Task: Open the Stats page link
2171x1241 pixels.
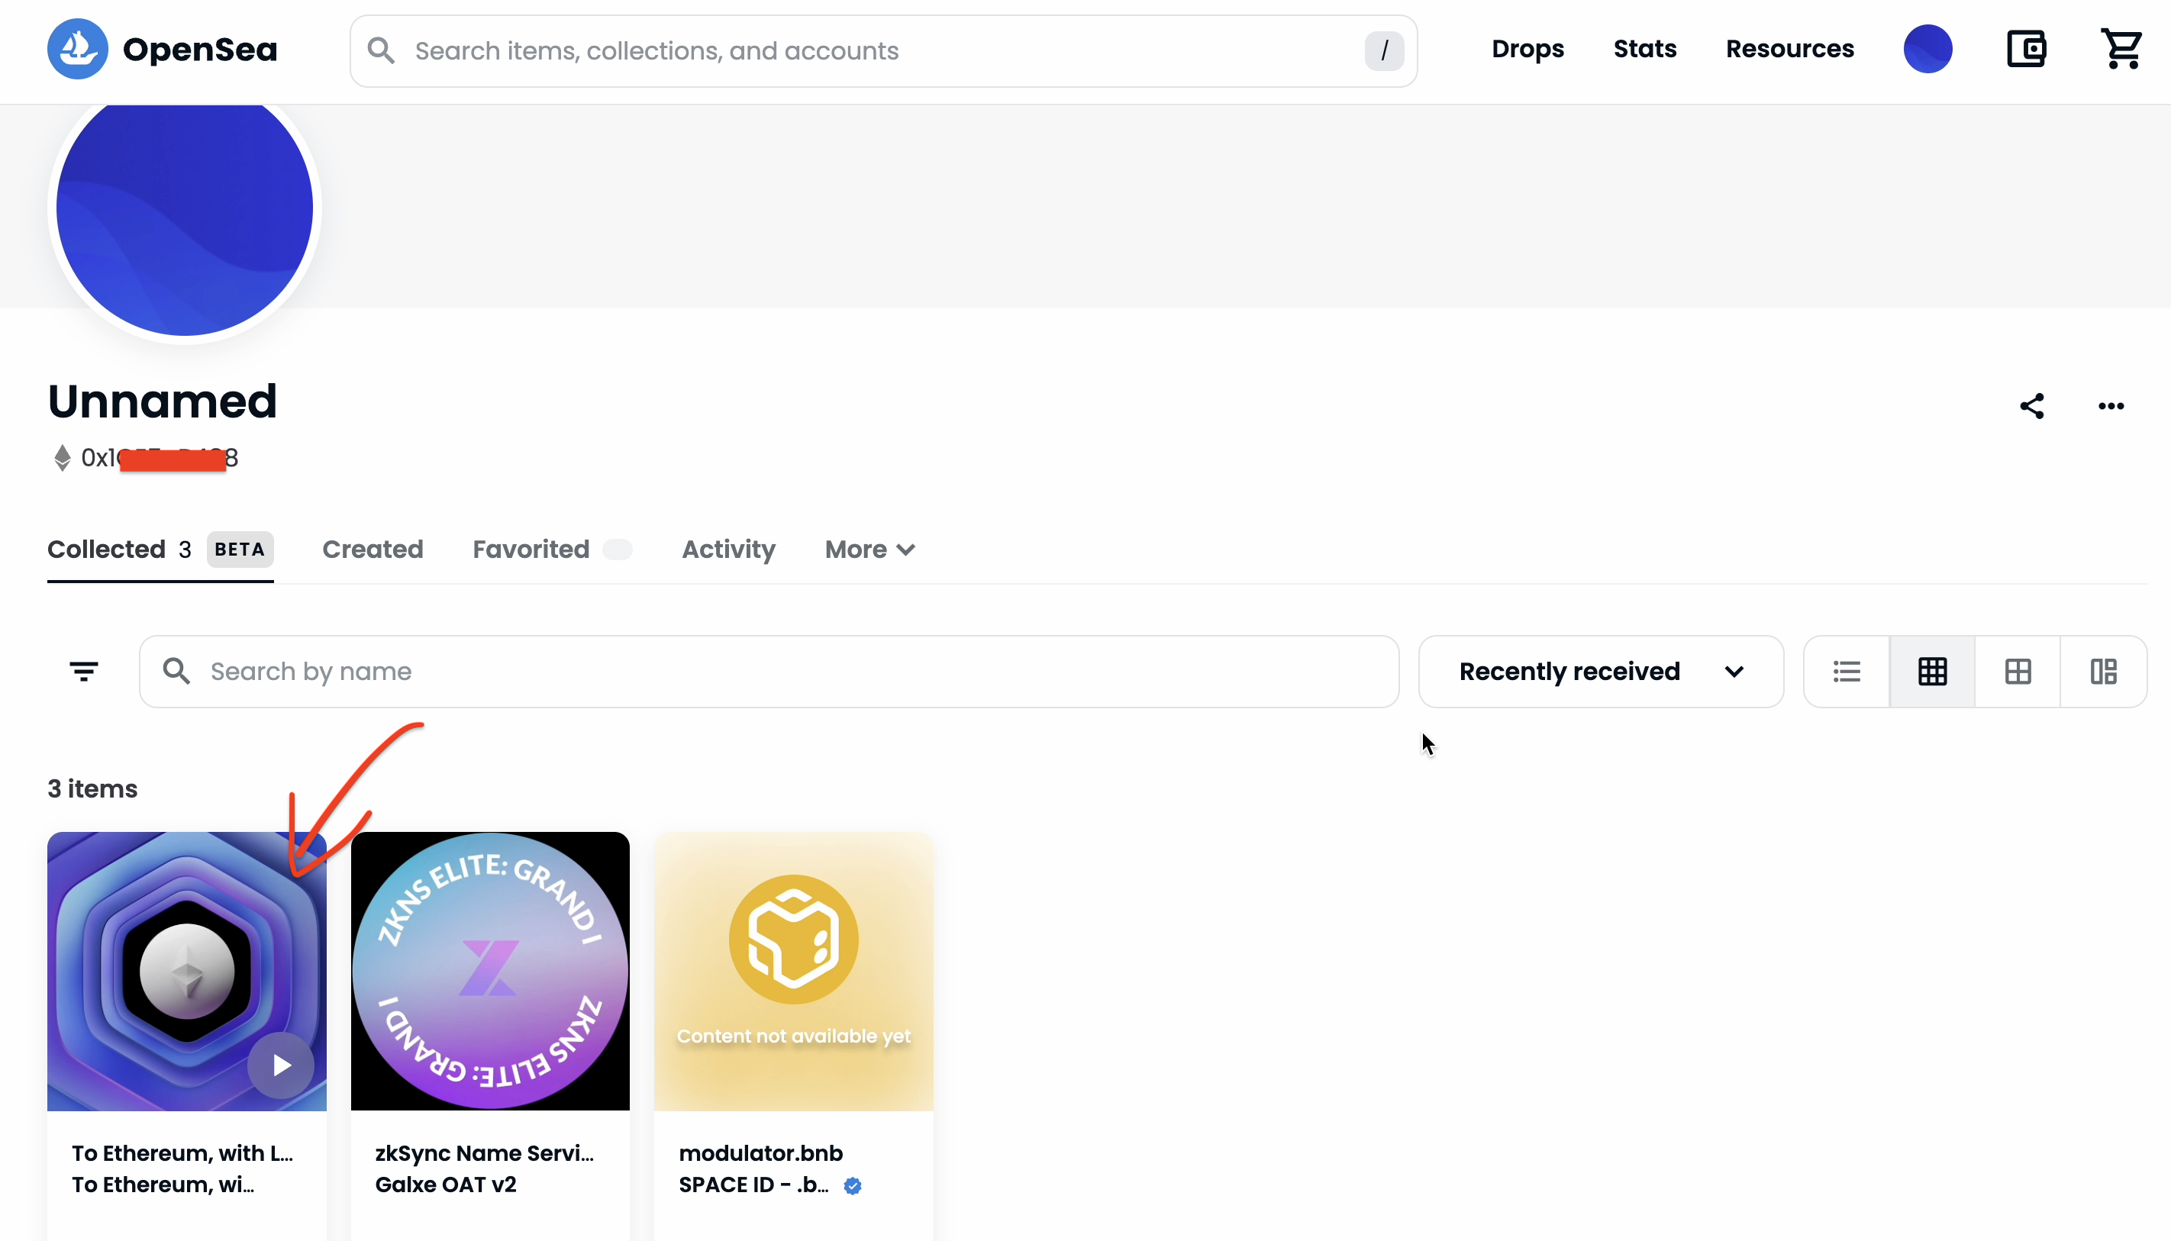Action: [x=1645, y=50]
